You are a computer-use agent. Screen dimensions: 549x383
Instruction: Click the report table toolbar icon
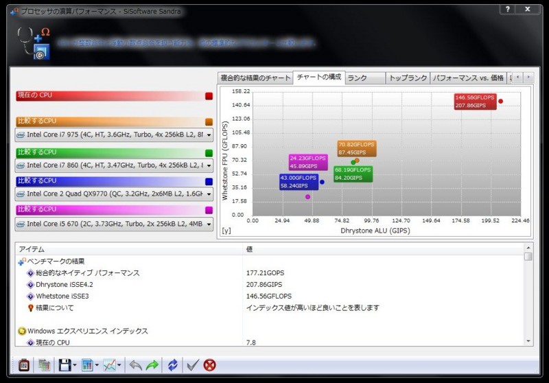click(x=87, y=365)
